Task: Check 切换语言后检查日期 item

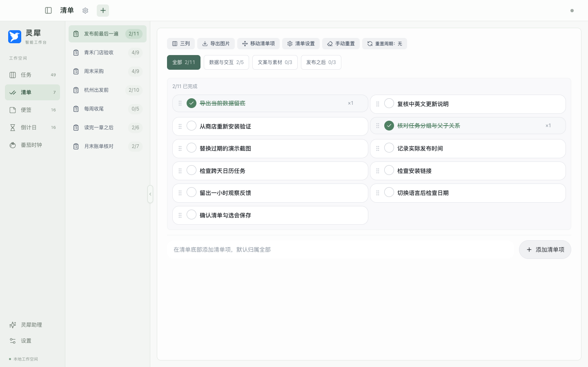Action: coord(389,192)
